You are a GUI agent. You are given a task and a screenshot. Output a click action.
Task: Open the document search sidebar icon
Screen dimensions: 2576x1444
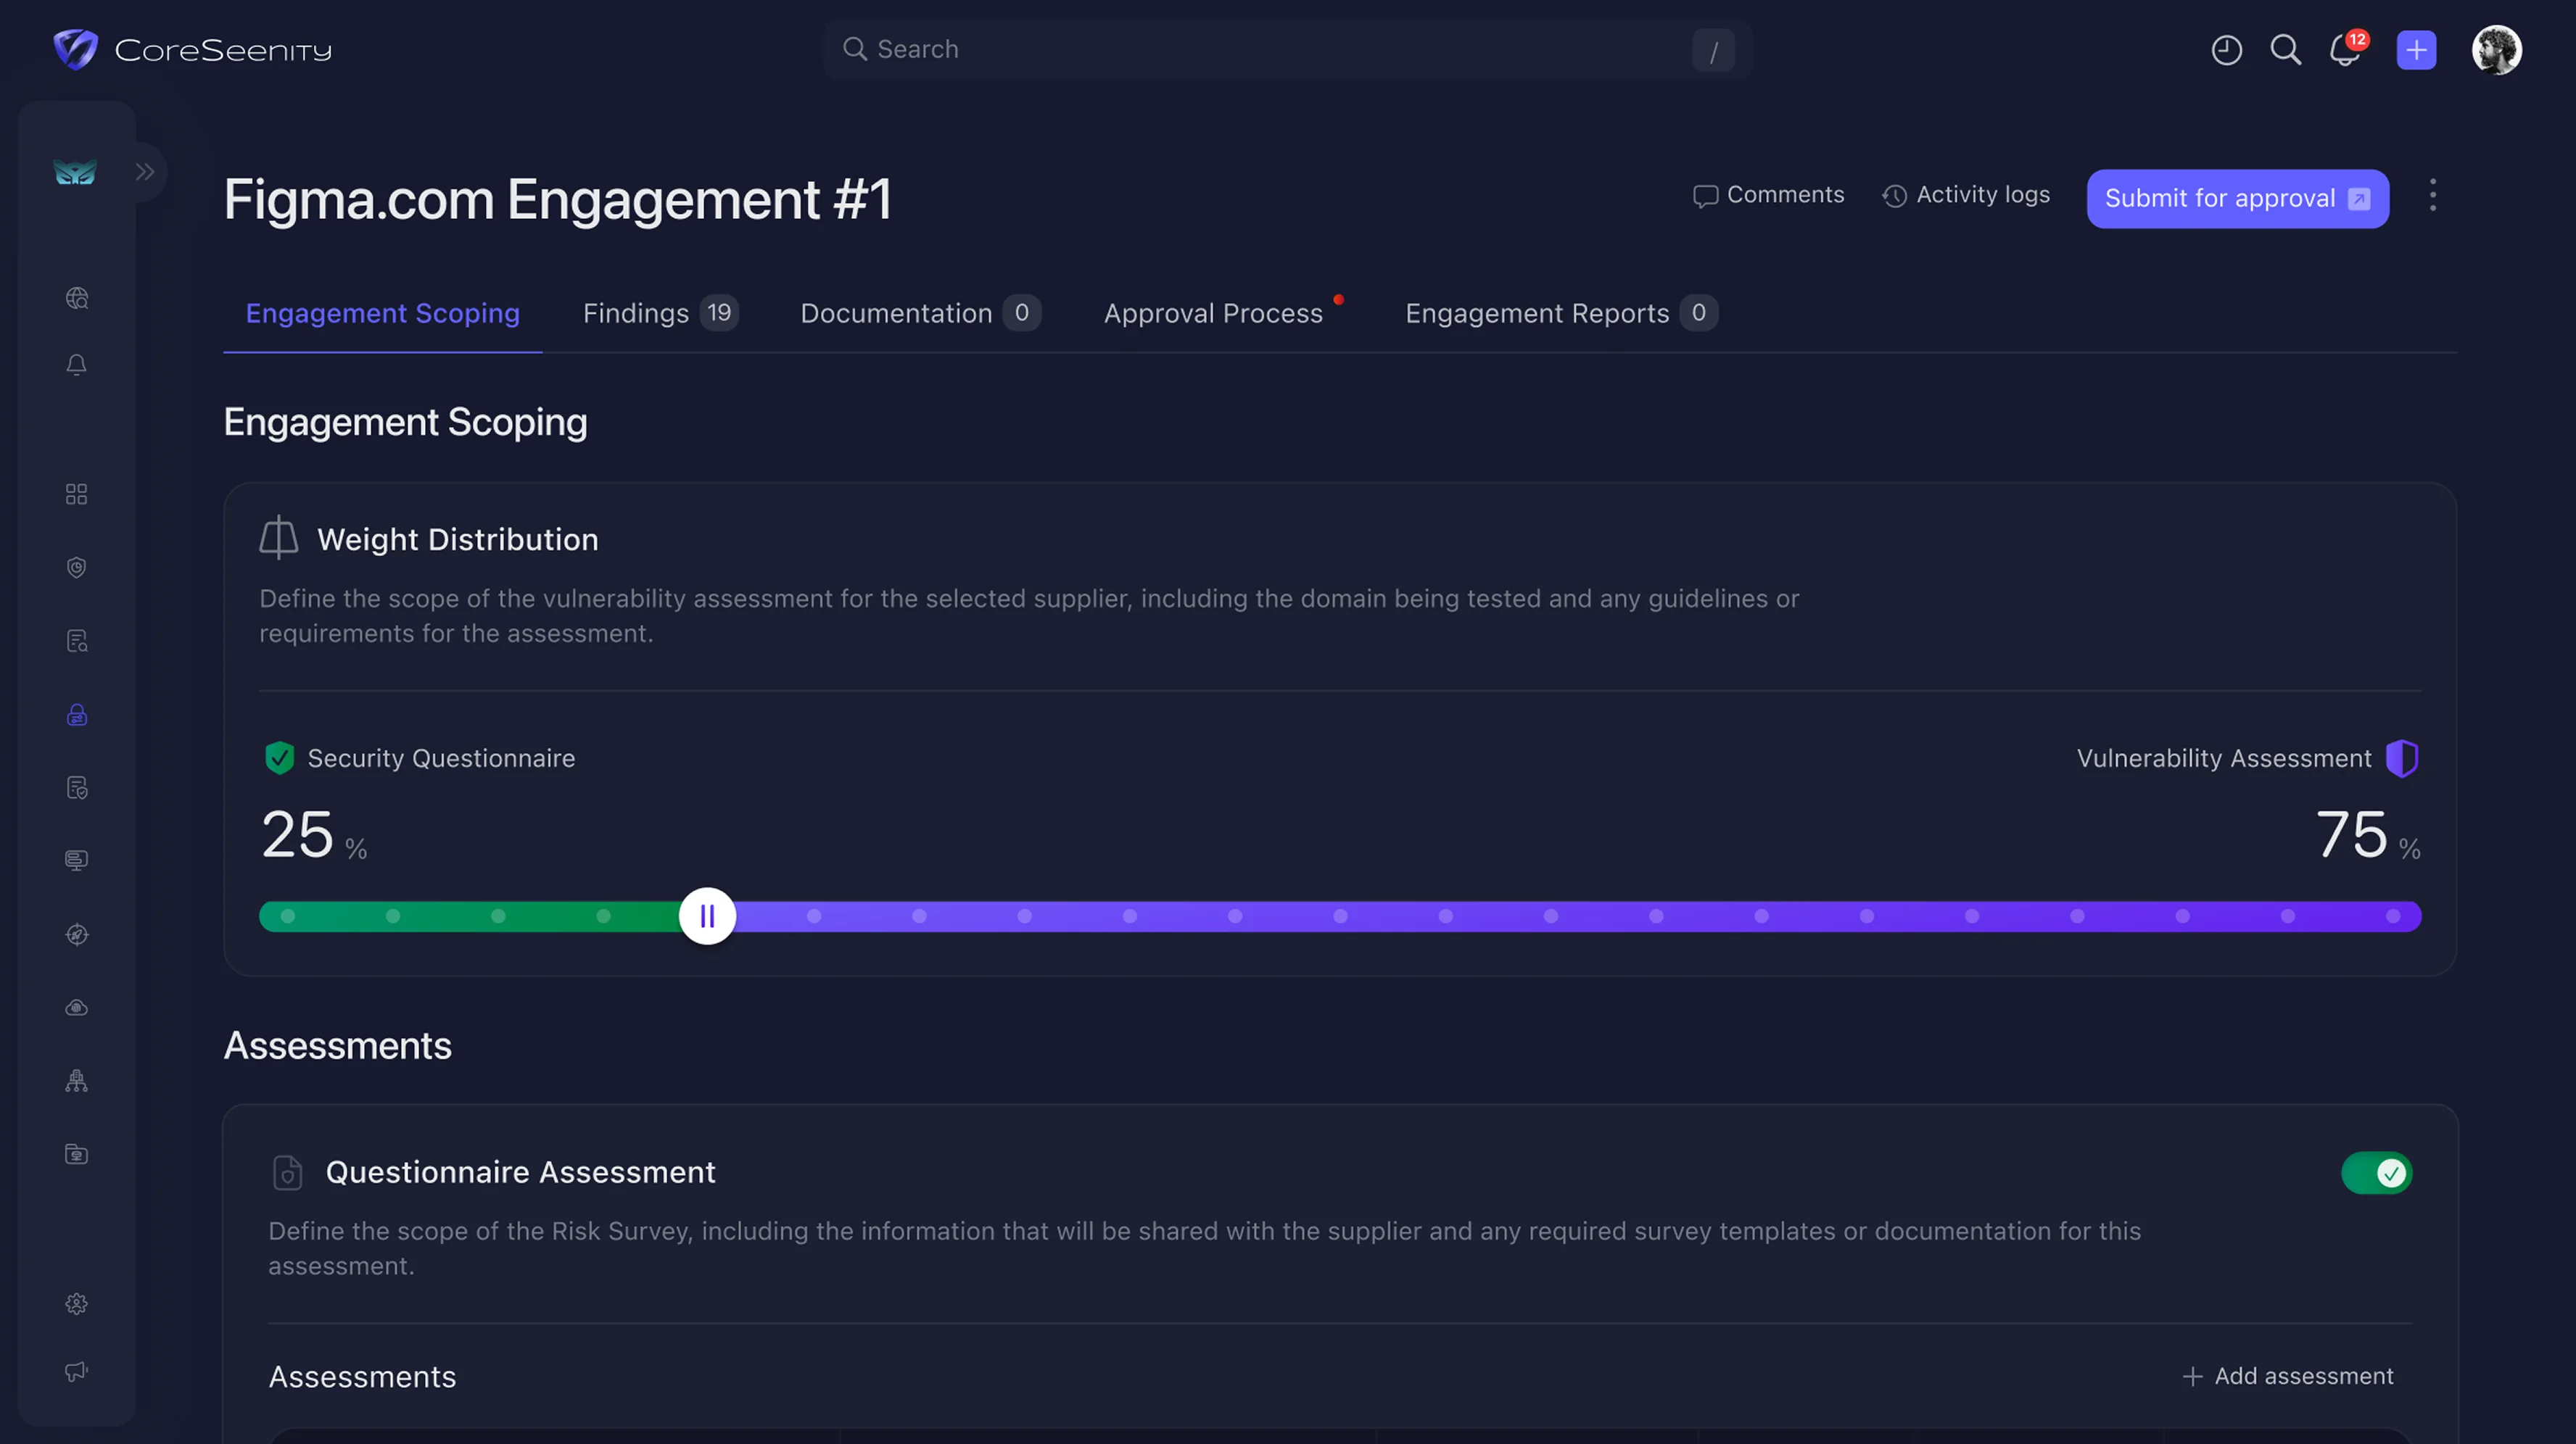pyautogui.click(x=77, y=641)
